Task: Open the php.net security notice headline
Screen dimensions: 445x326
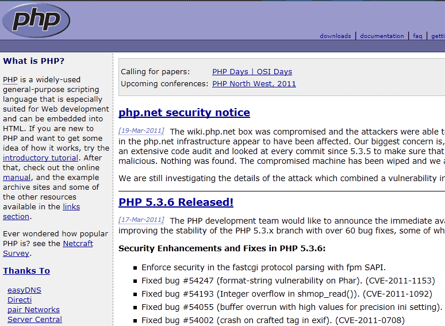Action: tap(184, 113)
